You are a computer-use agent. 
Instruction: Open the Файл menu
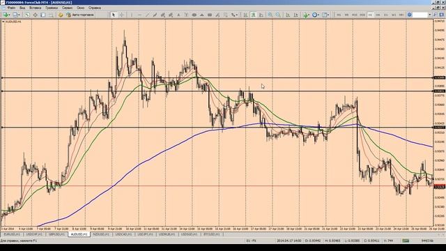[11, 8]
